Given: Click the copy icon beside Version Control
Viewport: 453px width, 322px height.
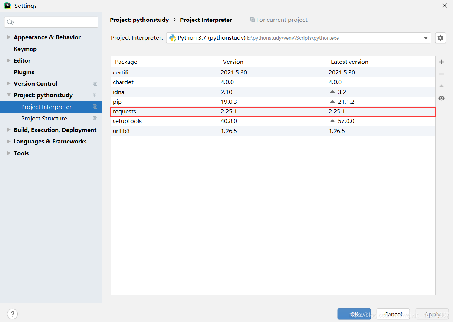Looking at the screenshot, I should (x=95, y=84).
